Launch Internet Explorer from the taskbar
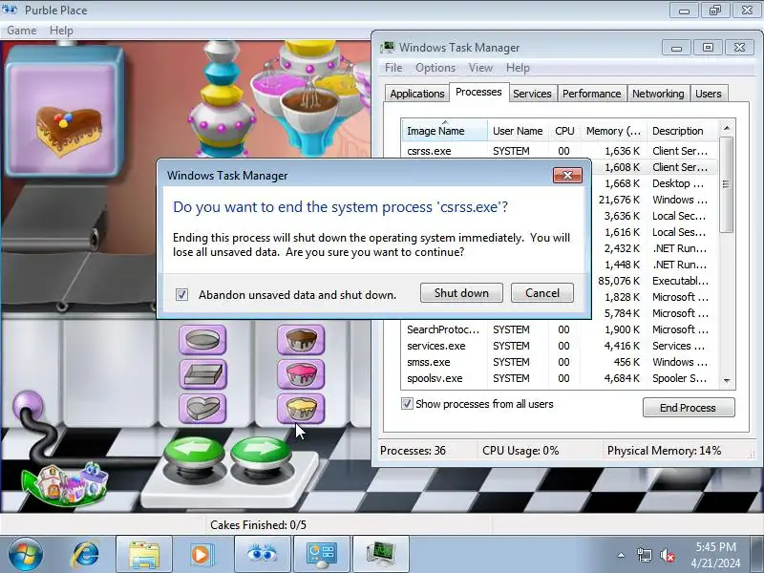This screenshot has width=764, height=573. coord(86,554)
